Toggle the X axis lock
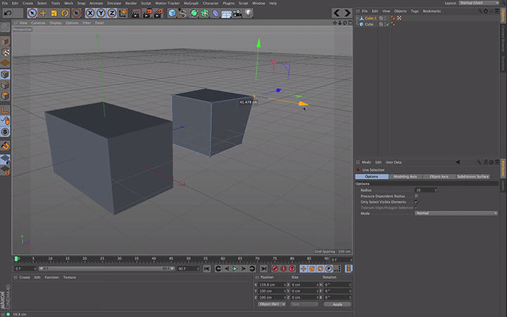 [x=90, y=13]
